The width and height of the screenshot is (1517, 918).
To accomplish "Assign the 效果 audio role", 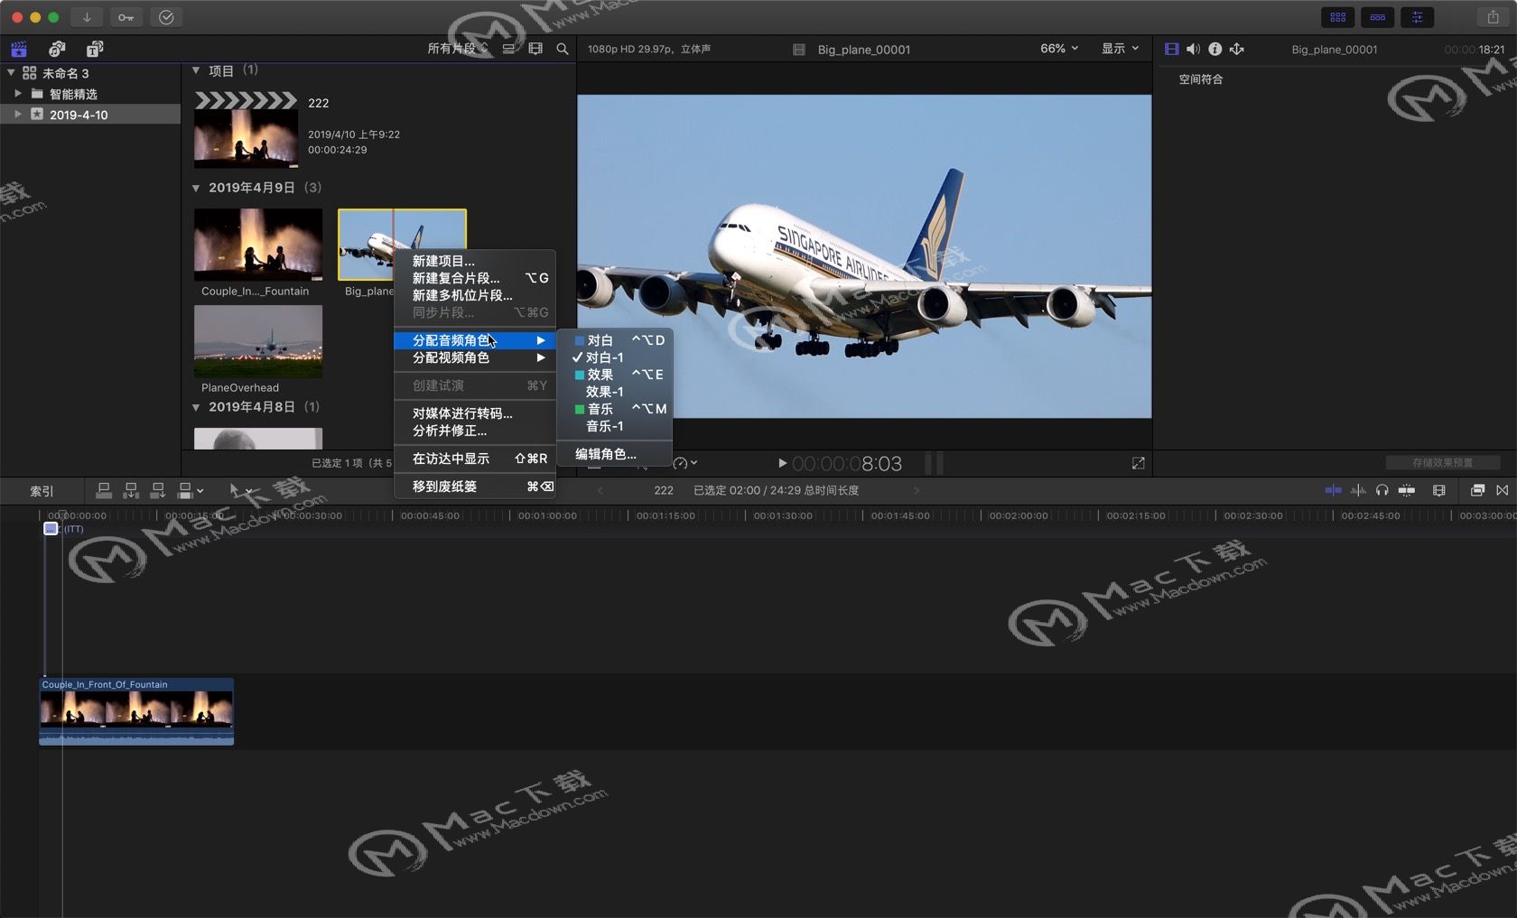I will (615, 375).
